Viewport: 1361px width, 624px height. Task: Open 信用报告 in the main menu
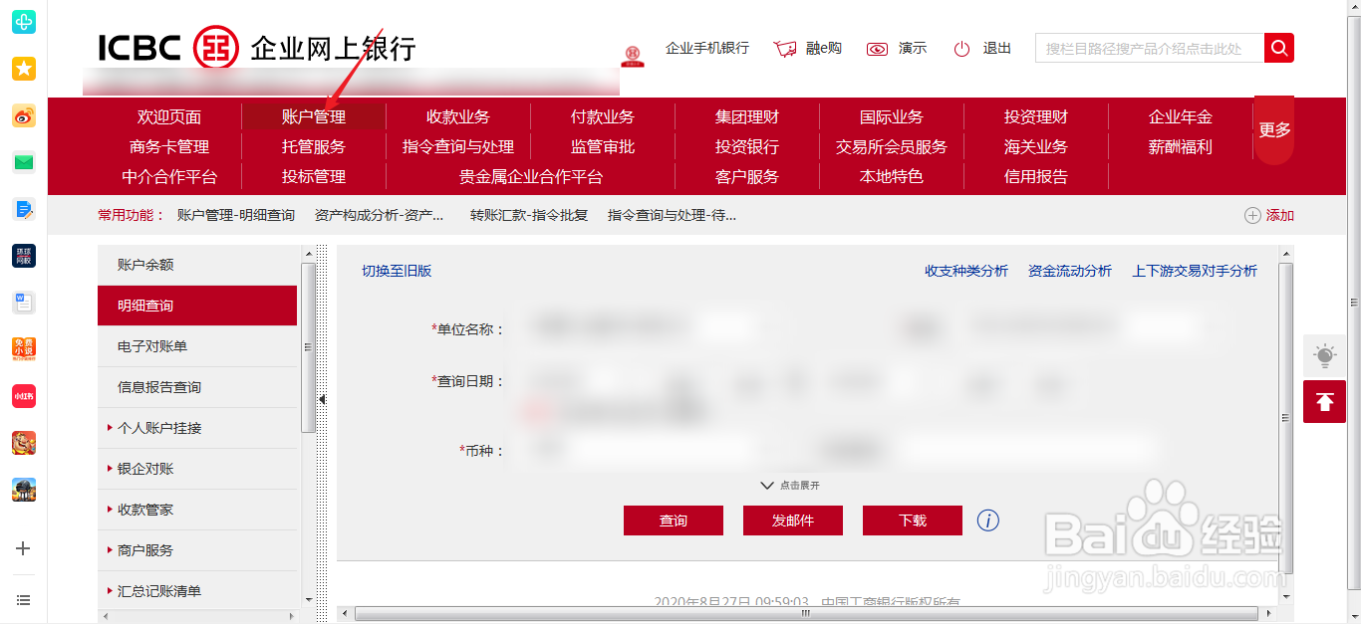1036,176
